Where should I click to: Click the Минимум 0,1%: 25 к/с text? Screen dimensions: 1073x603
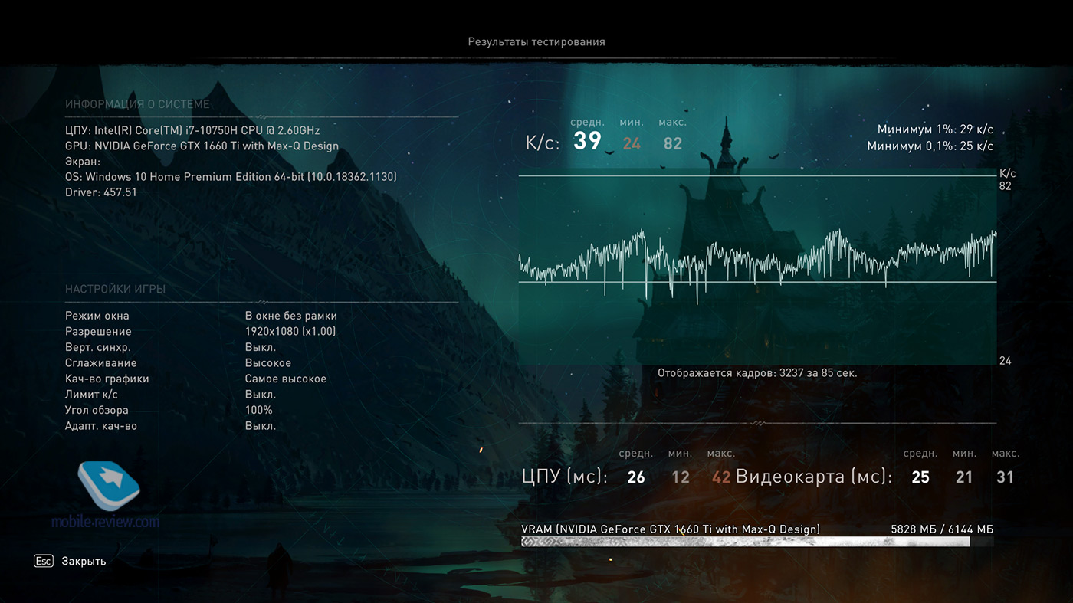[x=930, y=146]
